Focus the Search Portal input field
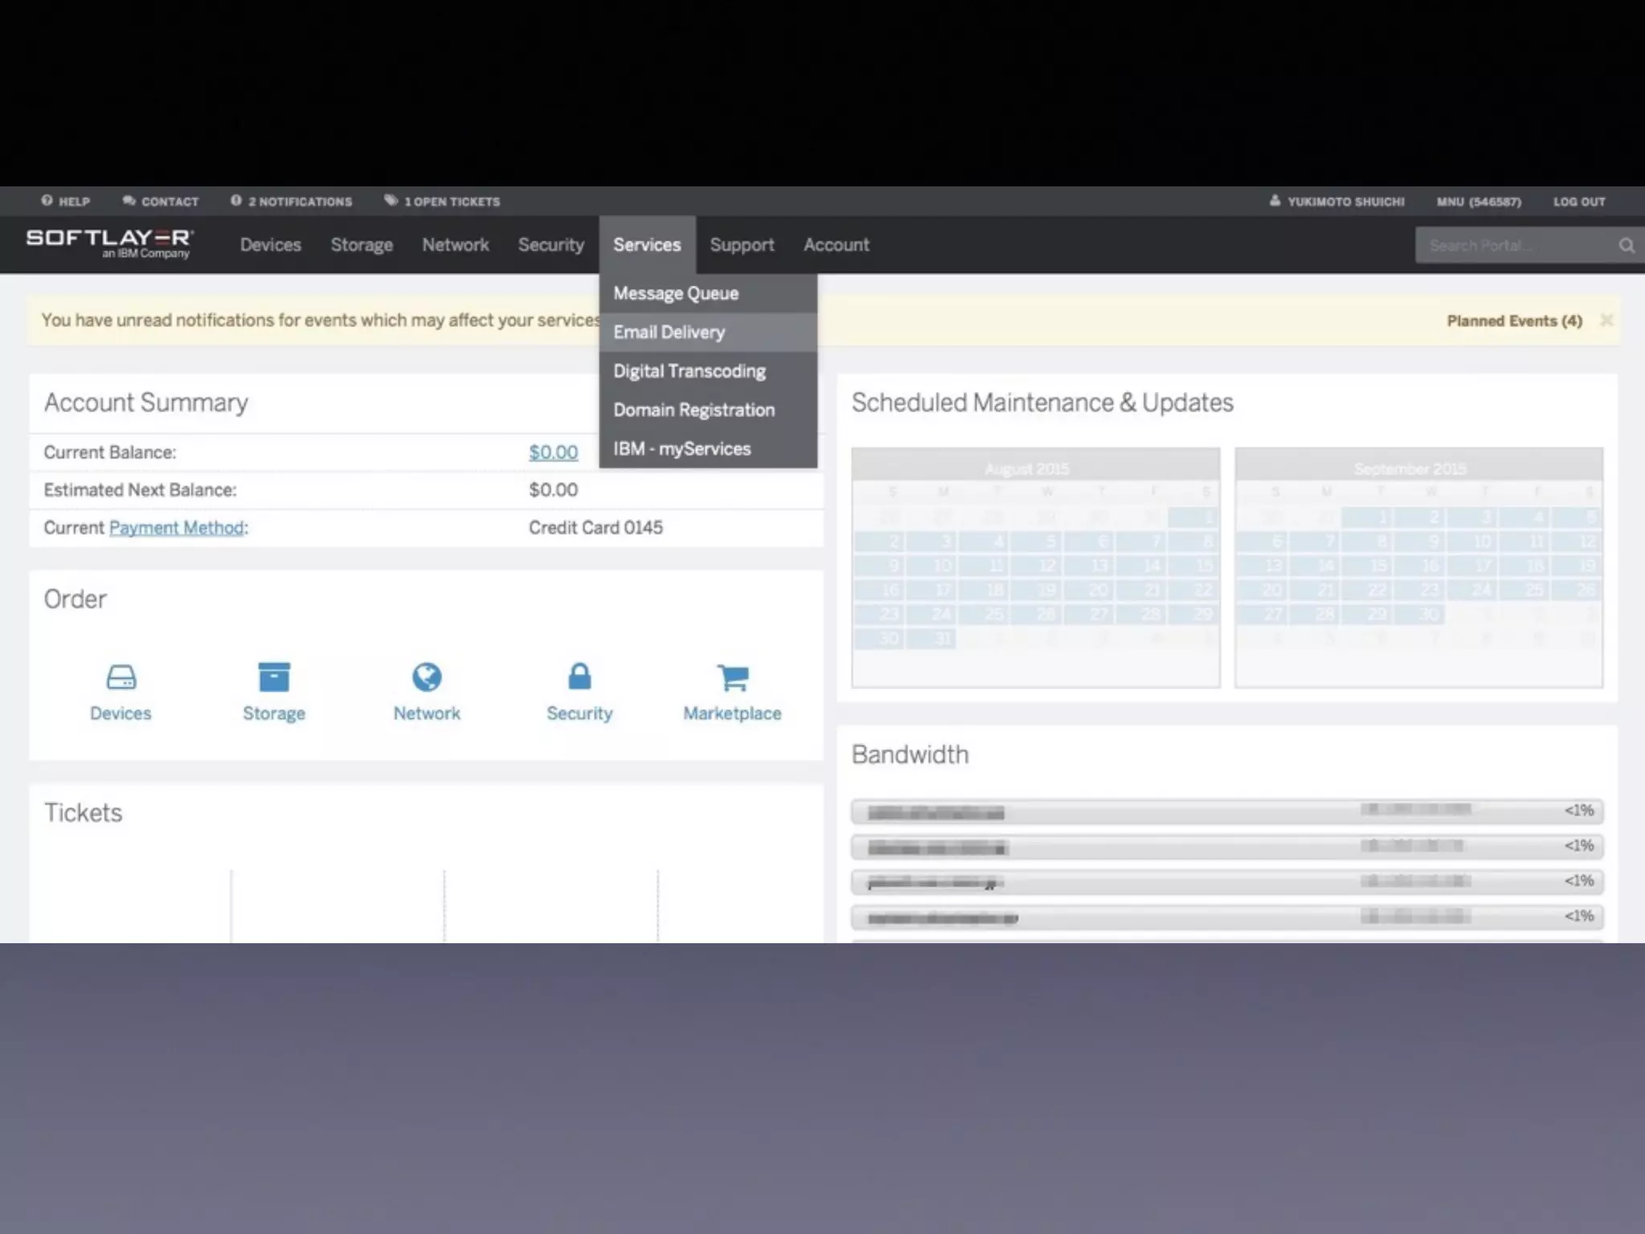Viewport: 1645px width, 1234px height. coord(1515,246)
